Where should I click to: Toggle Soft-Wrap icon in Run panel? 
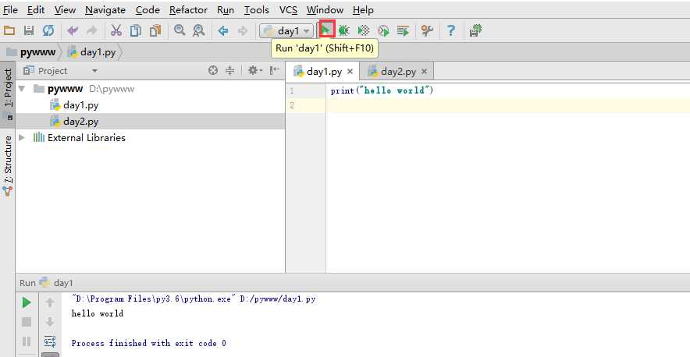[x=50, y=341]
